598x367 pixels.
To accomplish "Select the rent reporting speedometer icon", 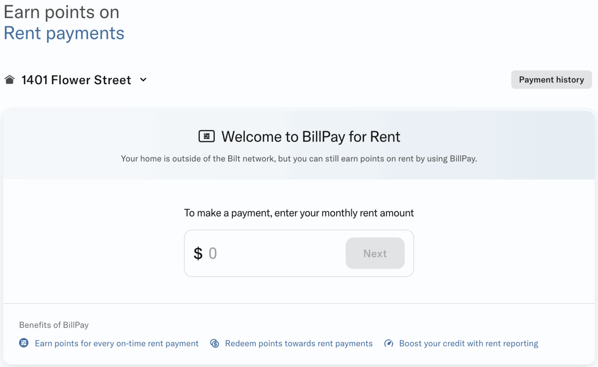I will point(389,343).
